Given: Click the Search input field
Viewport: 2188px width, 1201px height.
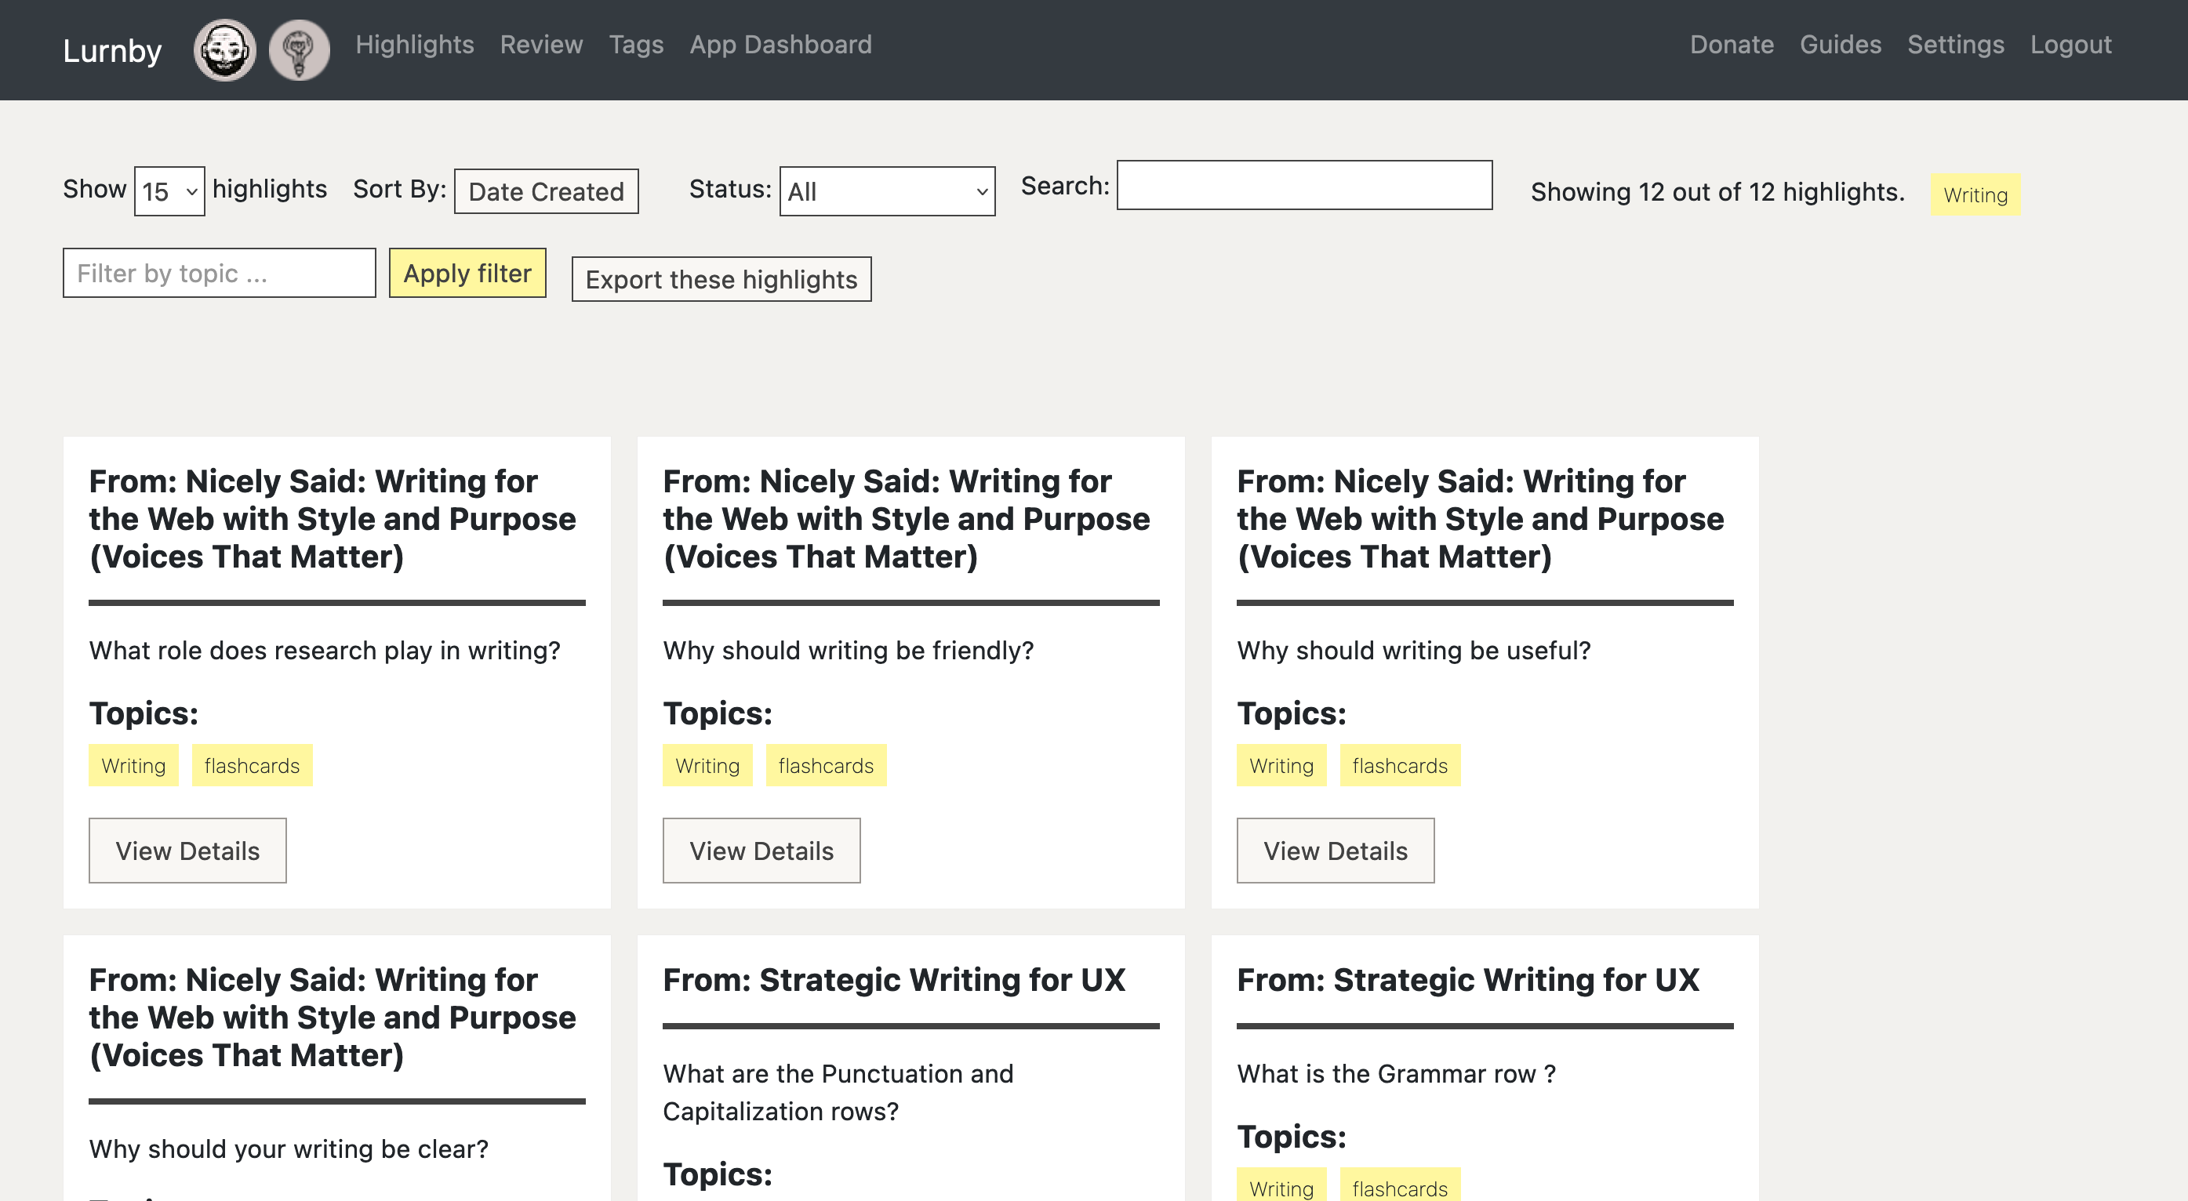Looking at the screenshot, I should (x=1304, y=185).
